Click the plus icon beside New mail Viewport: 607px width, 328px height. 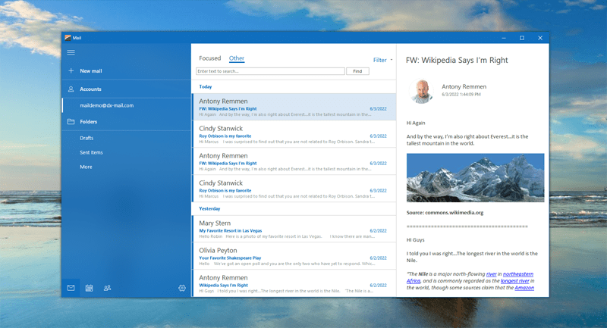tap(71, 70)
